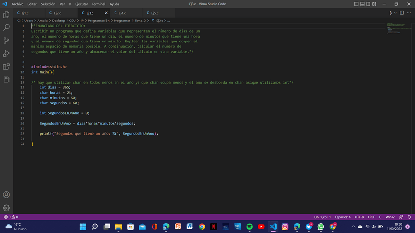
Task: Open the Terminal menu
Action: [x=98, y=4]
